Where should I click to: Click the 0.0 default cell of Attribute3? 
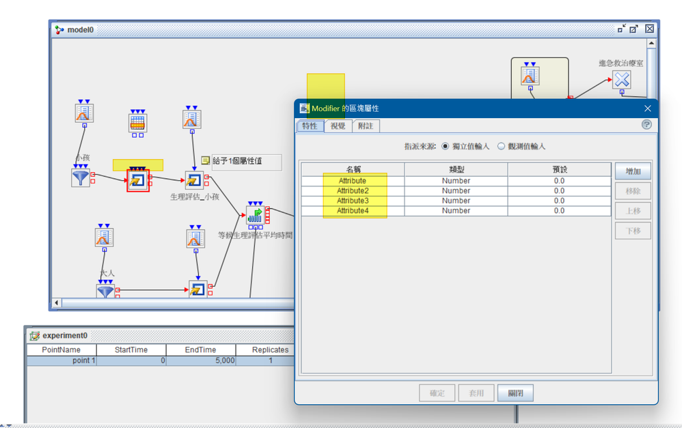tap(559, 201)
